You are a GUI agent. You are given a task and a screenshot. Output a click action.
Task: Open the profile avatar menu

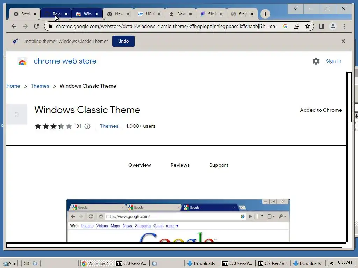pos(333,26)
